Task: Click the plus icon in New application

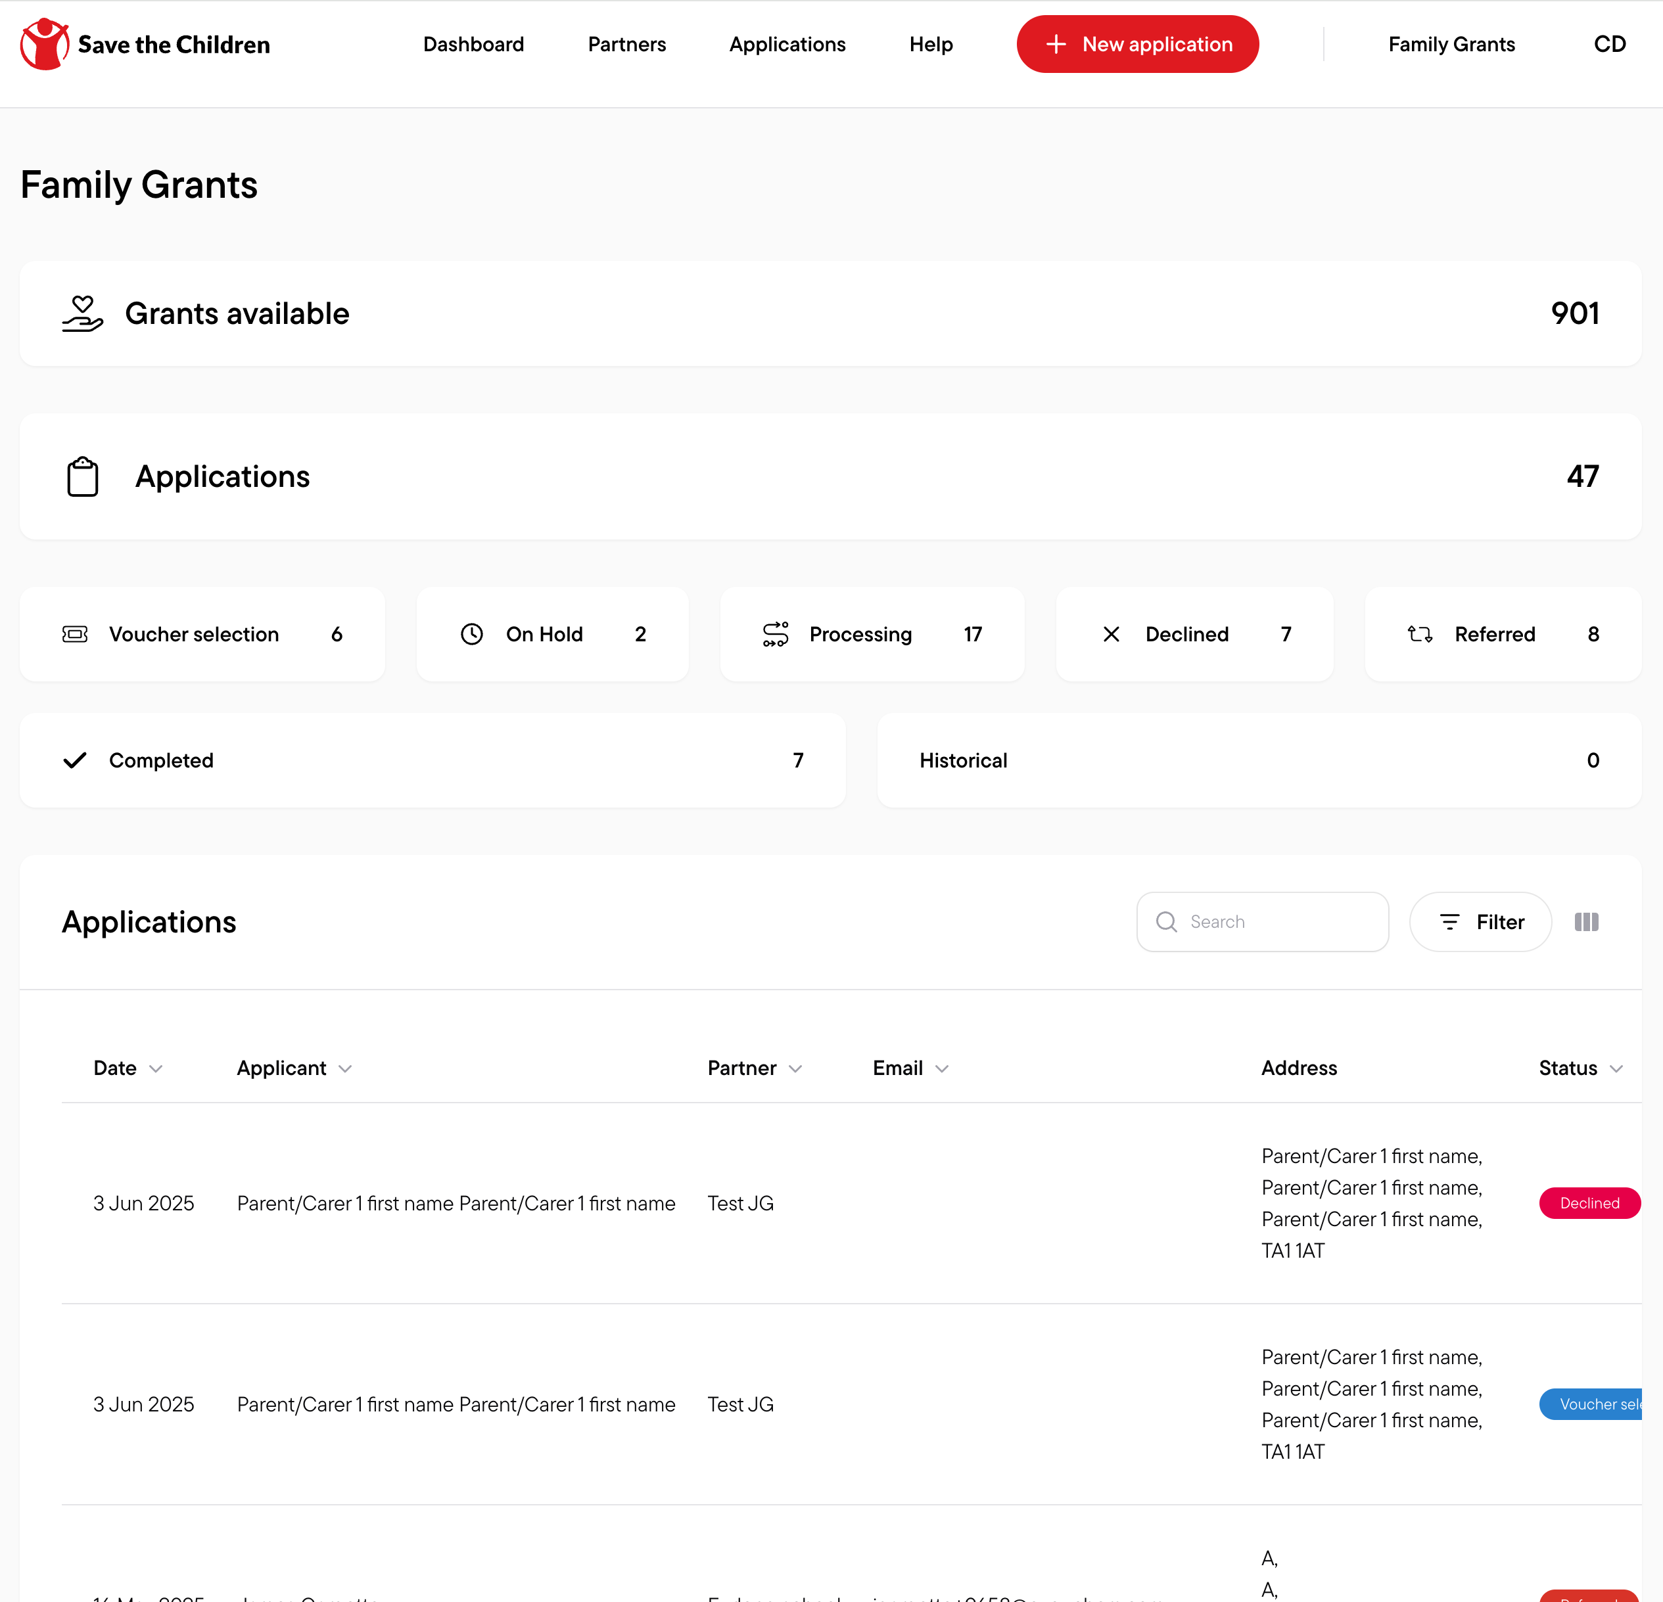Action: coord(1056,44)
